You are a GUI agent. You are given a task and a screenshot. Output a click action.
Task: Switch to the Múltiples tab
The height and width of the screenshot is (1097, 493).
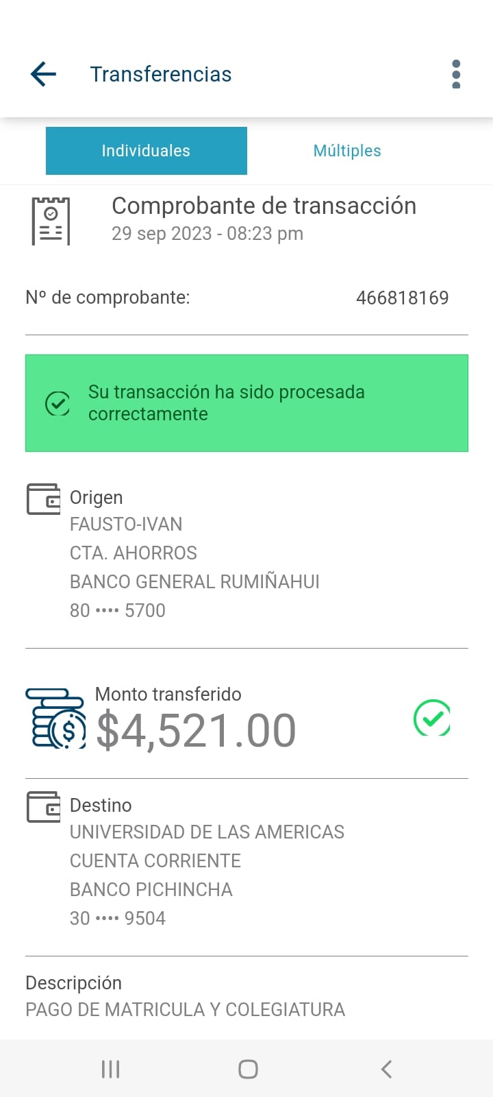pos(347,151)
